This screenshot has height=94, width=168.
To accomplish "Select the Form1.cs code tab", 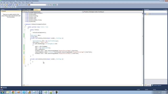I will click(x=36, y=10).
